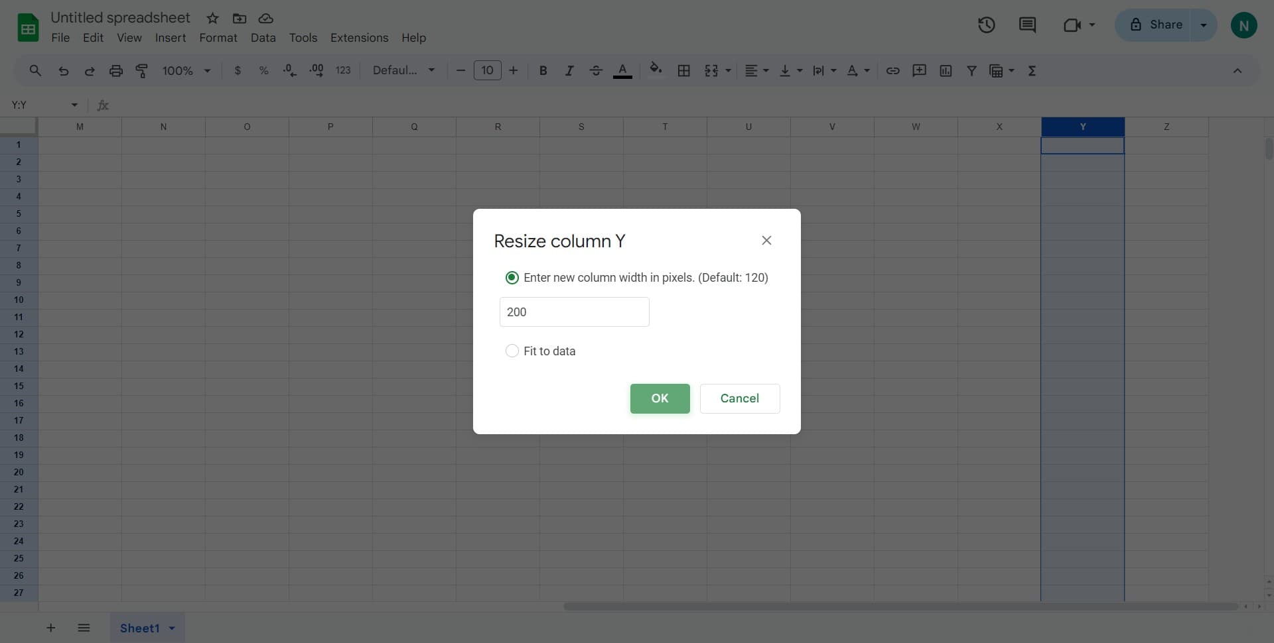Open the functions (sigma) menu
This screenshot has width=1274, height=643.
point(1032,70)
